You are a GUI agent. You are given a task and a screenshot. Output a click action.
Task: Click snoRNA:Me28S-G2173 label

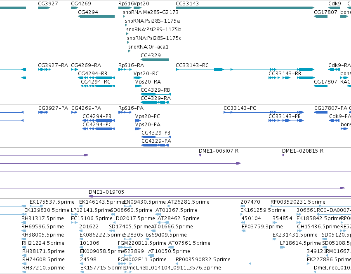coord(151,12)
